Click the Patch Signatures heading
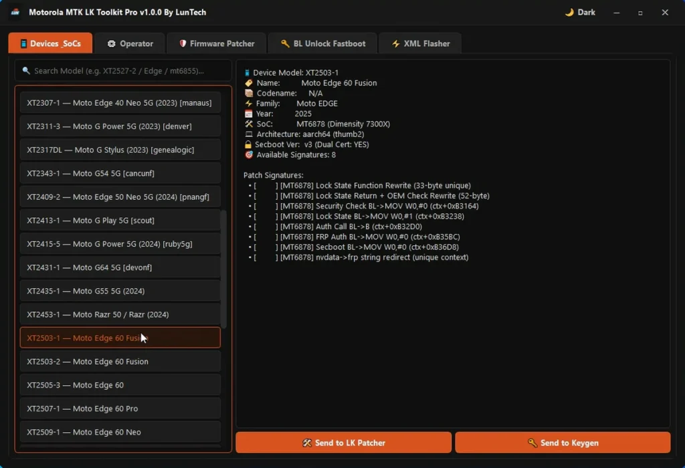Viewport: 685px width, 468px height. tap(273, 175)
